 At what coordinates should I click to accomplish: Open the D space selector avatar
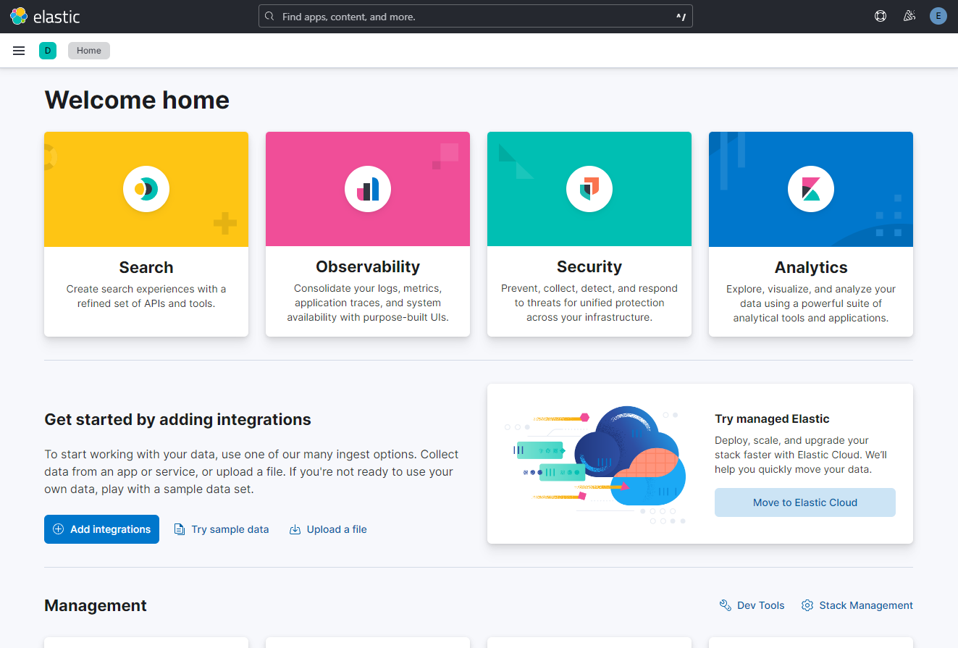tap(48, 51)
